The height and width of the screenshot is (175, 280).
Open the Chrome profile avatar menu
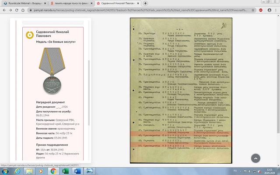click(269, 10)
